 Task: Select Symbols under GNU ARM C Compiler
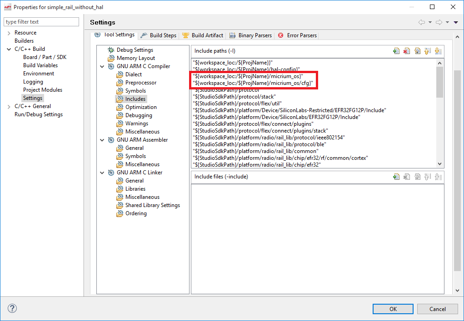pyautogui.click(x=135, y=91)
